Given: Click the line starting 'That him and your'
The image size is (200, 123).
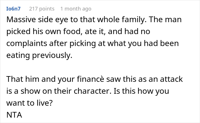Looking at the screenshot, I should point(94,79).
